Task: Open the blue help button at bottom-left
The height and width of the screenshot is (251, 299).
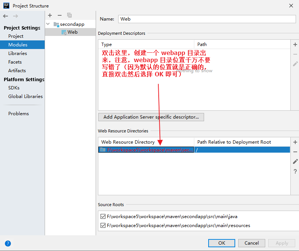Action: [x=8, y=244]
